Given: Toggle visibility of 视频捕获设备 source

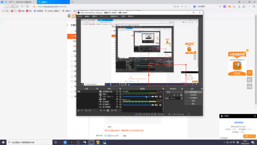Looking at the screenshot, I should (117, 92).
